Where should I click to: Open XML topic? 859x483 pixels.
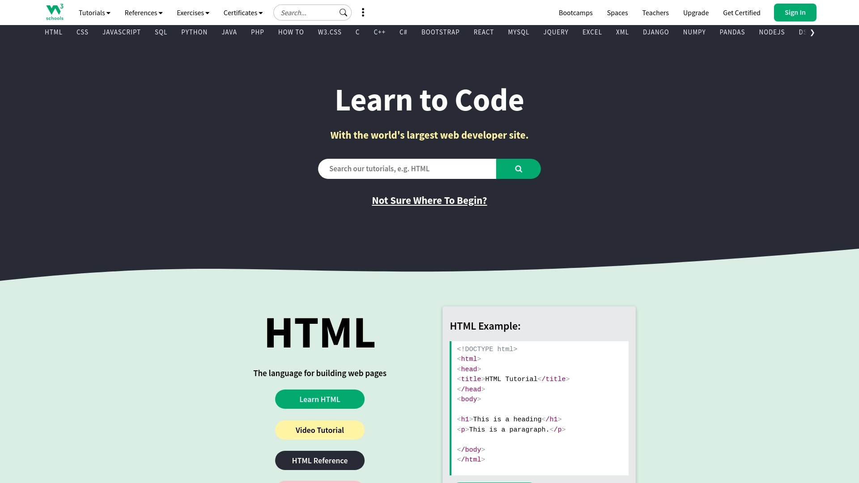click(x=622, y=32)
